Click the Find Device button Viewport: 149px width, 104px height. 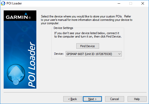pyautogui.click(x=88, y=46)
